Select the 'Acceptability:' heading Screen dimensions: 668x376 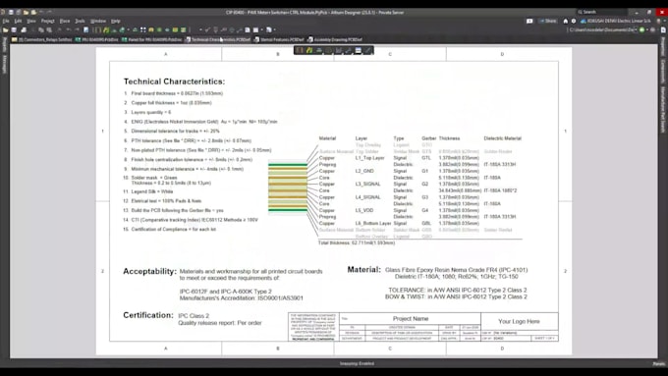coord(149,271)
